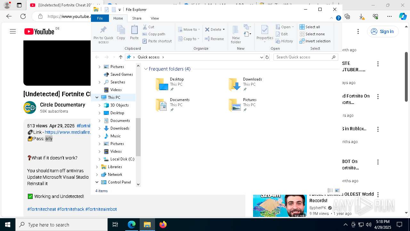Click #fortnitehack hashtag link
The height and width of the screenshot is (231, 410).
pos(70,209)
